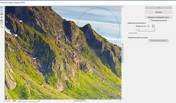Expand the 200% zoom level dropdown
This screenshot has height=103, width=176.
point(20,101)
